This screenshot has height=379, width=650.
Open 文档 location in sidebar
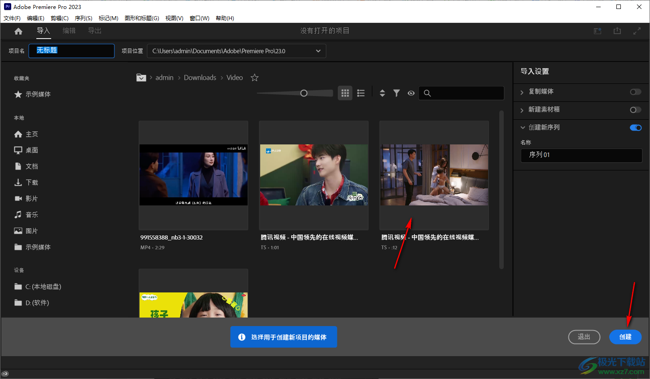coord(26,166)
